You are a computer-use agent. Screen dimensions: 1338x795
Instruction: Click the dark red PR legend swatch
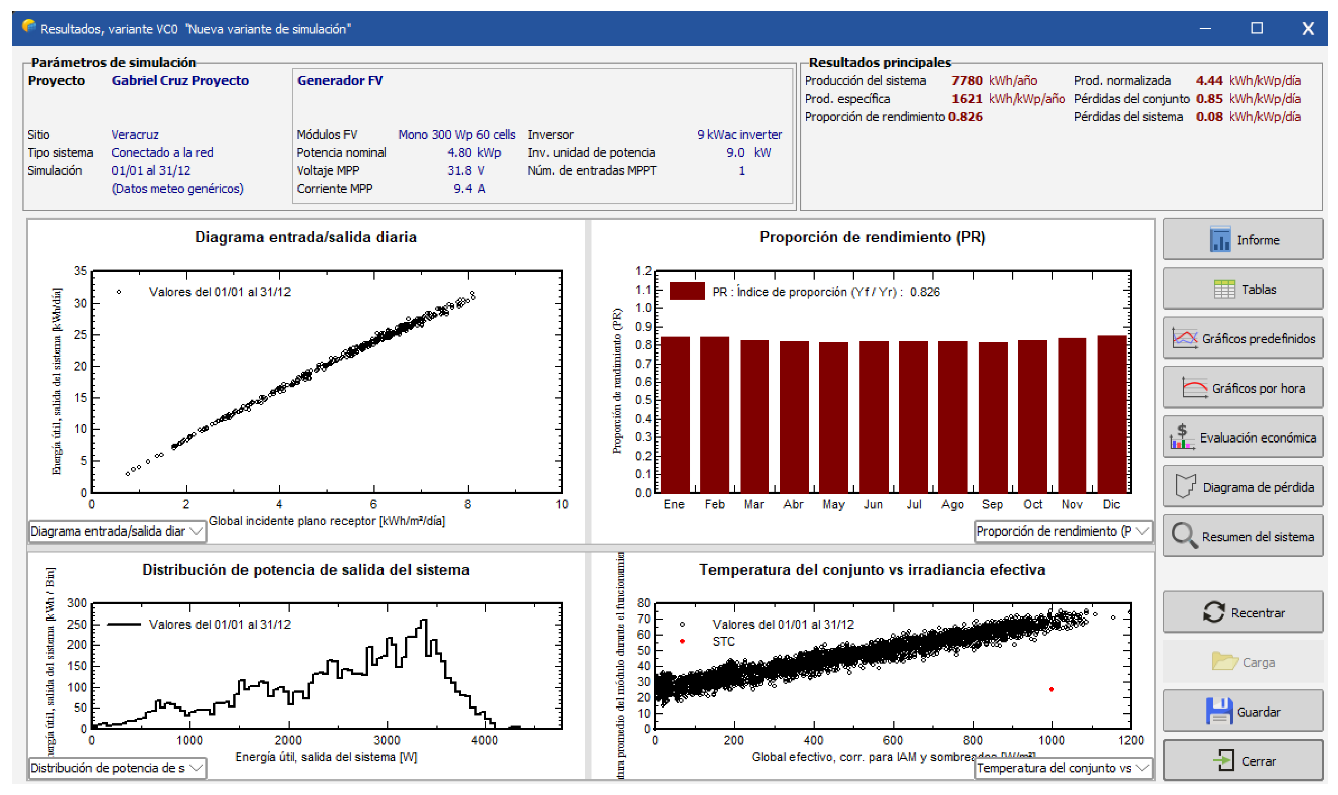687,292
